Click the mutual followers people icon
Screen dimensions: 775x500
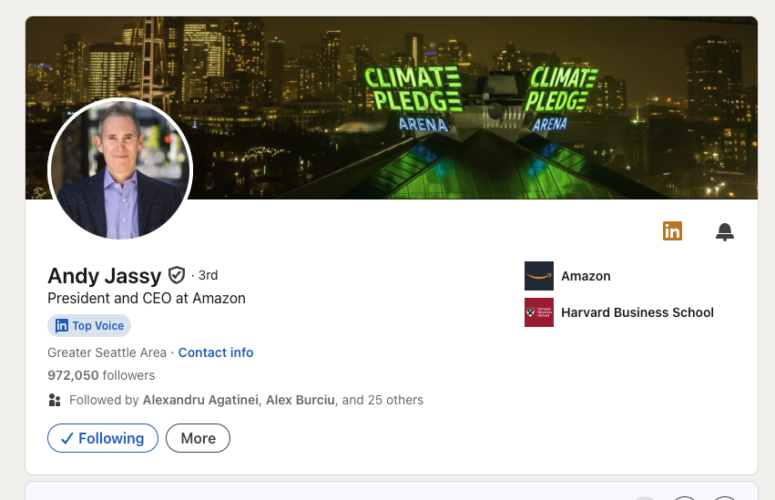pos(55,400)
